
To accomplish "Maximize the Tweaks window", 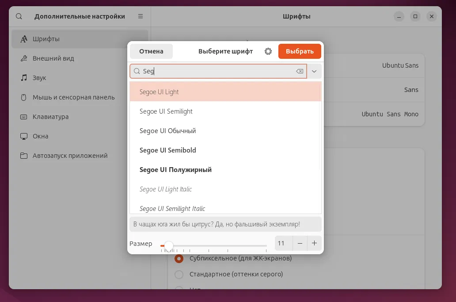I will tap(415, 17).
